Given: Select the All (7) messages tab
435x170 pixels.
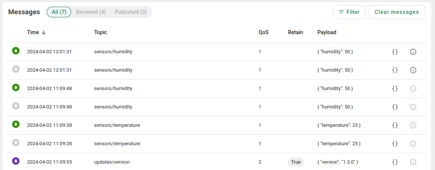Looking at the screenshot, I should [x=59, y=12].
